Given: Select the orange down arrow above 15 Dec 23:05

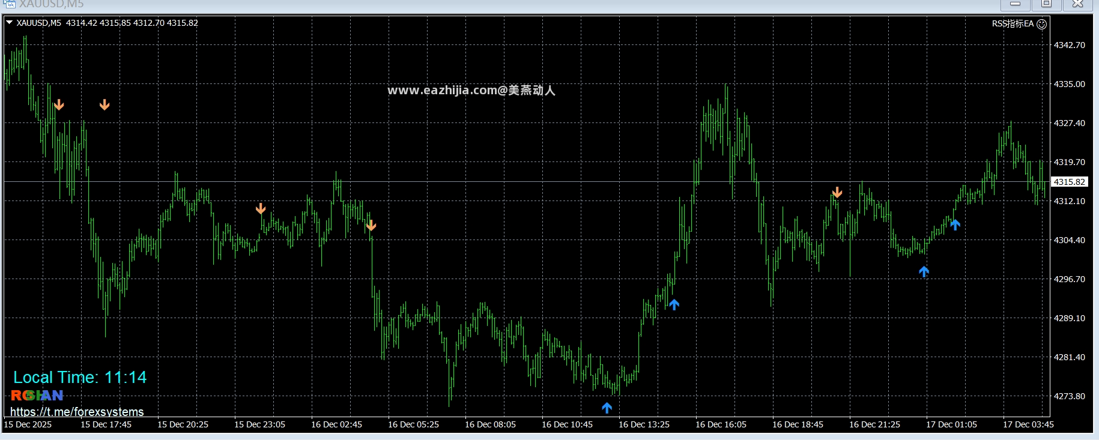Looking at the screenshot, I should tap(261, 208).
